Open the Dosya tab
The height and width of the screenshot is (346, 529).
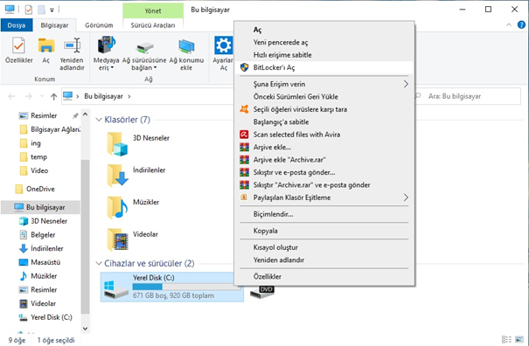click(17, 25)
